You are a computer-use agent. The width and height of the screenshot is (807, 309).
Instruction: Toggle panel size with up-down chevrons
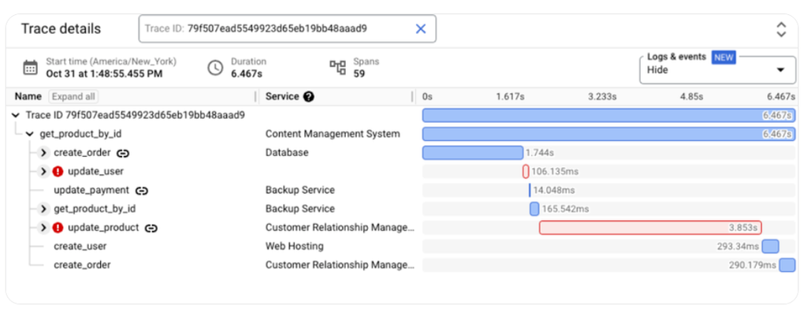pos(781,29)
